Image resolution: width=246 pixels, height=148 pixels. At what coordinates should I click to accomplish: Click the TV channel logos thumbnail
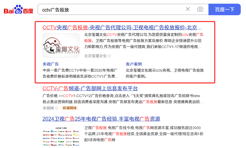coord(61,136)
